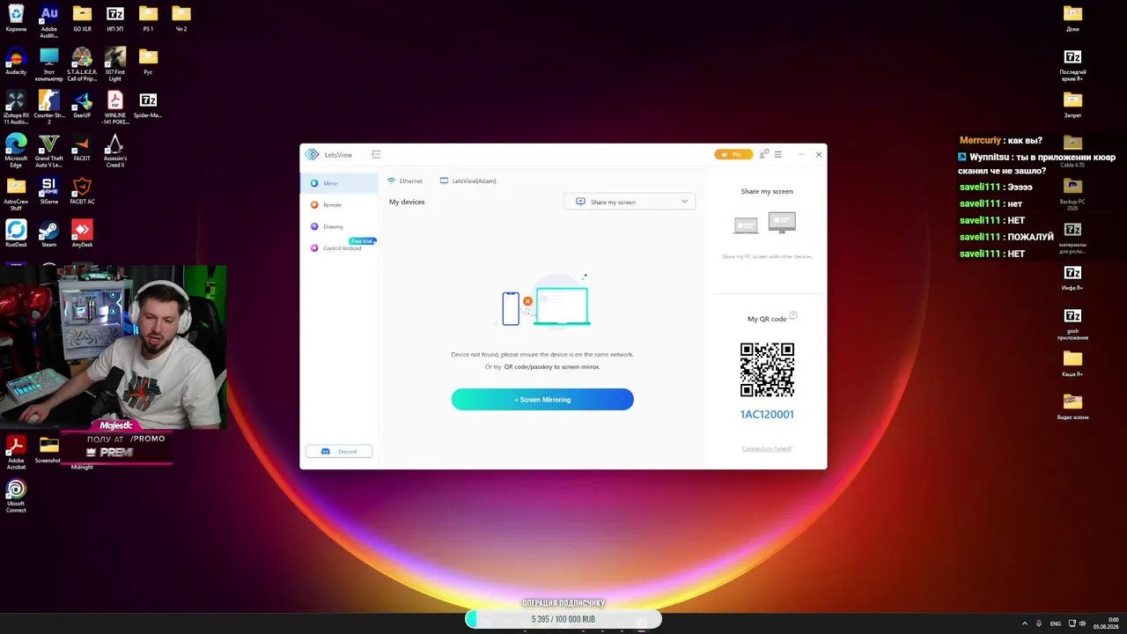Open the Mirror section in LetsView sidebar
The width and height of the screenshot is (1127, 634).
(x=339, y=183)
